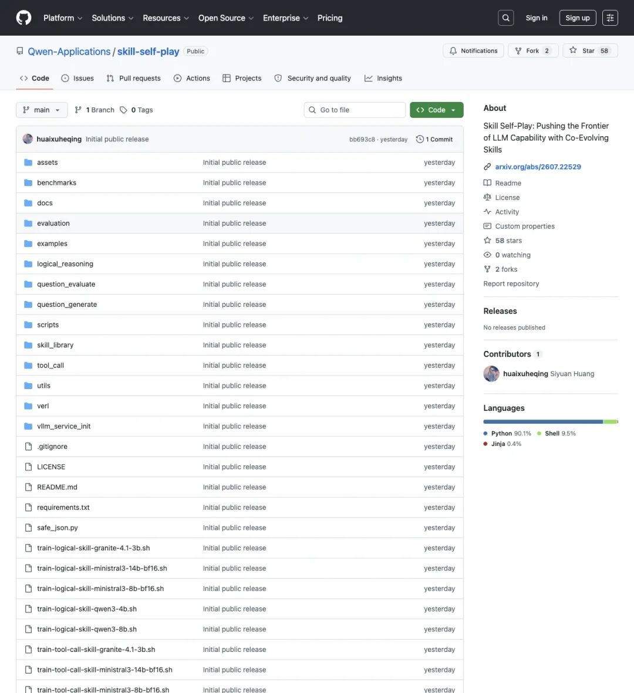Image resolution: width=634 pixels, height=693 pixels.
Task: Go to the GitHub home logo
Action: (24, 18)
